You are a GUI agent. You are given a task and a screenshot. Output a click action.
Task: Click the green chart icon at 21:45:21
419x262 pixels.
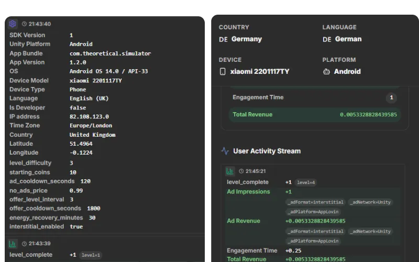pos(230,171)
